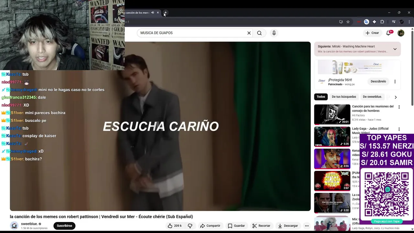
Task: Show more filter chips with the arrow
Action: [x=396, y=97]
